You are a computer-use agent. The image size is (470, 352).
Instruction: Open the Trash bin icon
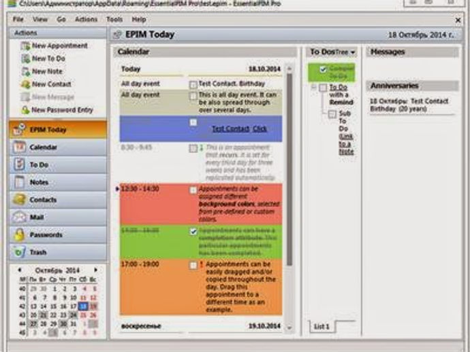[19, 252]
